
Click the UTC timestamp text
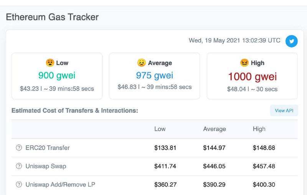(x=234, y=41)
